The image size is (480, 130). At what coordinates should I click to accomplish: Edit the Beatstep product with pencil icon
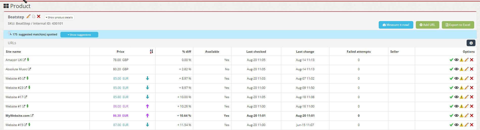point(29,16)
